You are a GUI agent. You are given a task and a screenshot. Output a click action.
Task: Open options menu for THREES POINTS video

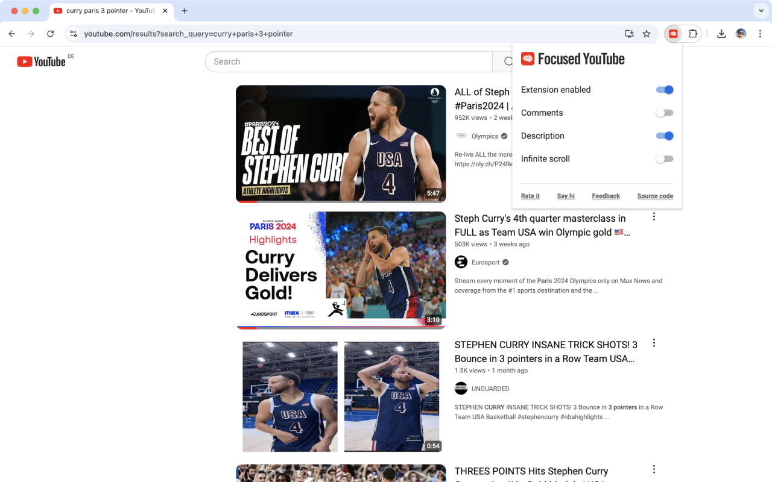click(x=654, y=469)
